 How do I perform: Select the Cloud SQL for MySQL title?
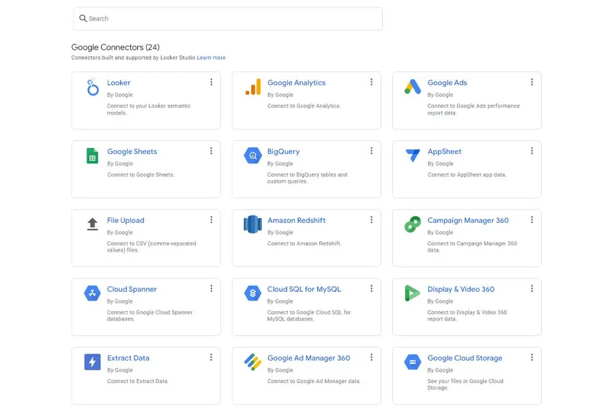[304, 289]
